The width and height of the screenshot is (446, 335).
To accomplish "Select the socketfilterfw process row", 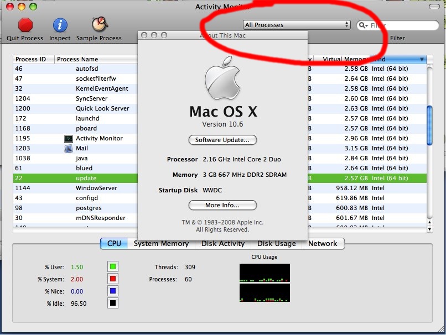I will click(220, 78).
